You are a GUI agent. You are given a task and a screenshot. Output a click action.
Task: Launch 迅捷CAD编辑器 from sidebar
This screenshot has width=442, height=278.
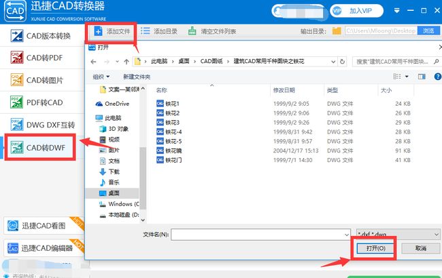coord(44,248)
